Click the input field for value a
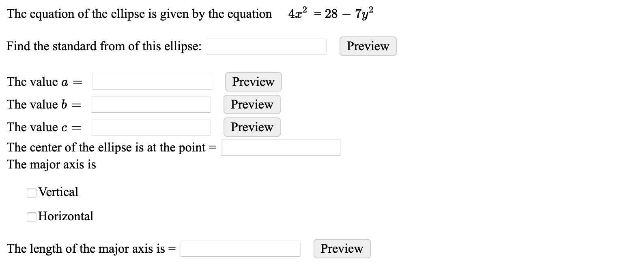The height and width of the screenshot is (277, 628). click(x=152, y=82)
